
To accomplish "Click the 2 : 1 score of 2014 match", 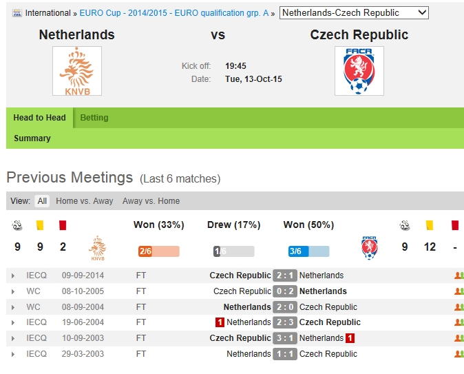I will (x=285, y=276).
